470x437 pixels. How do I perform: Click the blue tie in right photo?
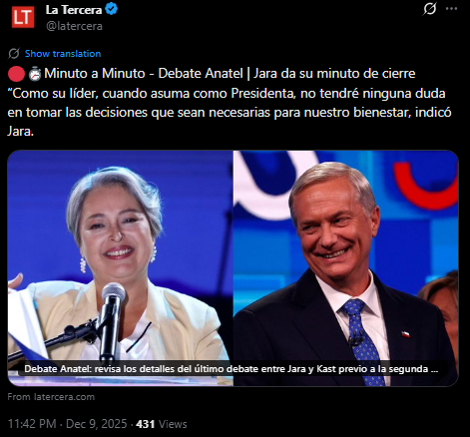[x=361, y=342]
